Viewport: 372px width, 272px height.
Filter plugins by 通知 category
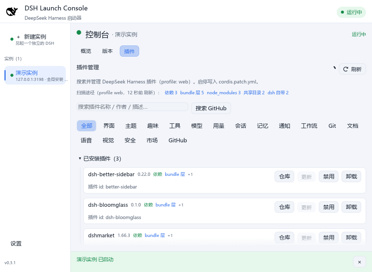285,126
